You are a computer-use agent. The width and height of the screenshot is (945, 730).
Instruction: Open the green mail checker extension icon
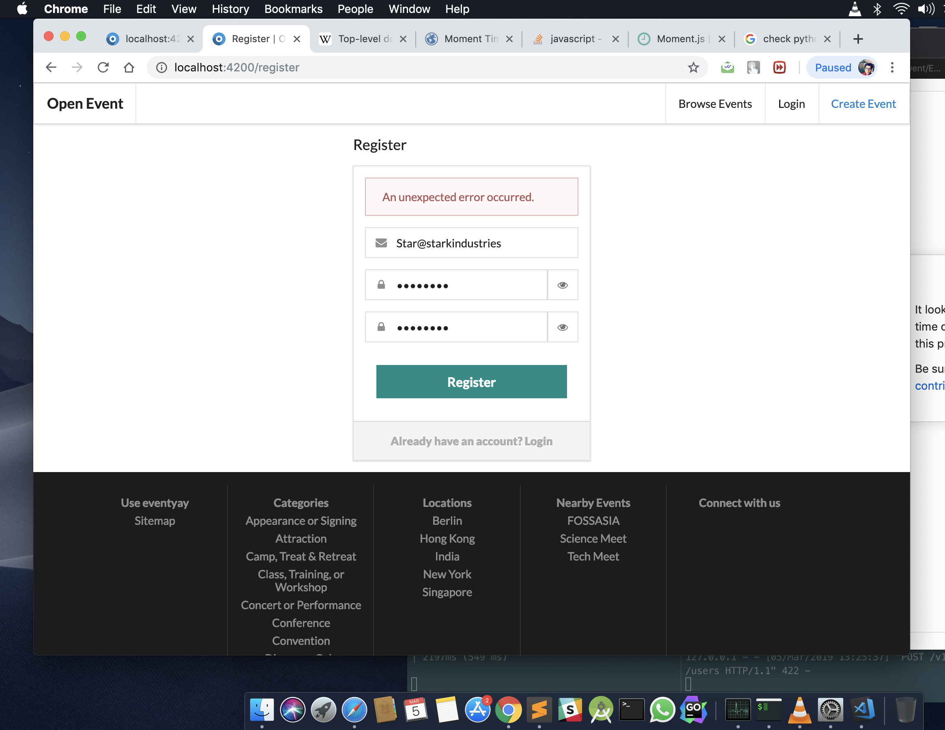727,67
